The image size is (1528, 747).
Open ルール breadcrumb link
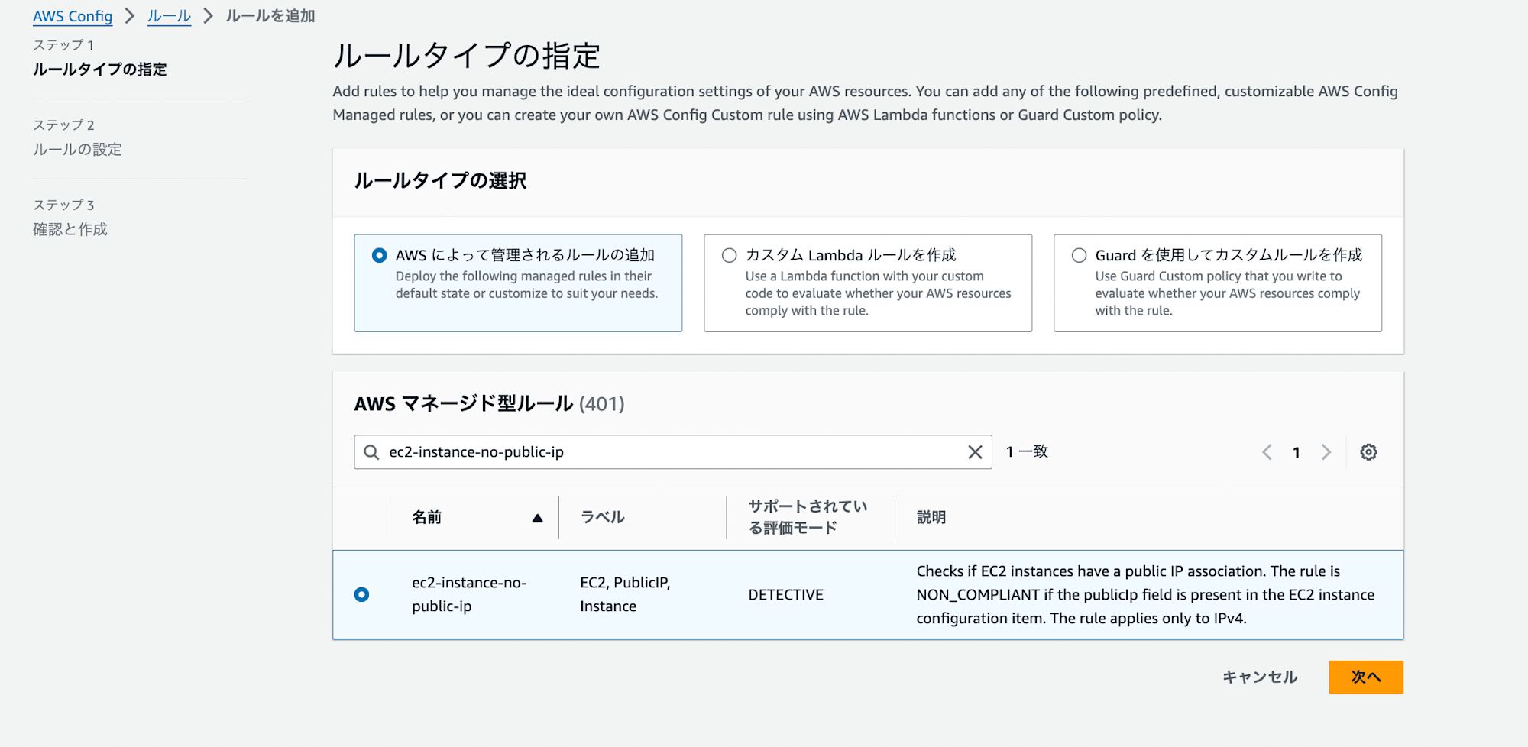pyautogui.click(x=169, y=16)
